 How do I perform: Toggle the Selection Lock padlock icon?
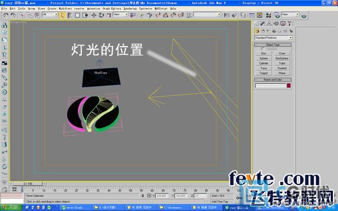click(x=143, y=195)
